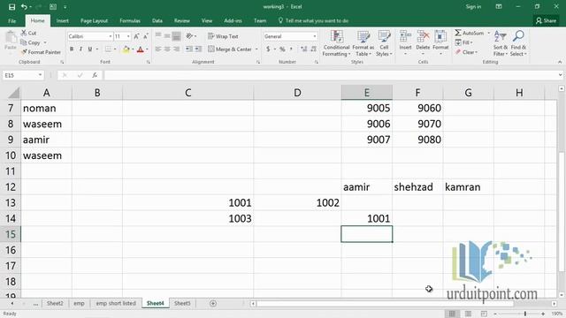Click Decrease Decimal icon
Image resolution: width=566 pixels, height=318 pixels.
pos(313,49)
